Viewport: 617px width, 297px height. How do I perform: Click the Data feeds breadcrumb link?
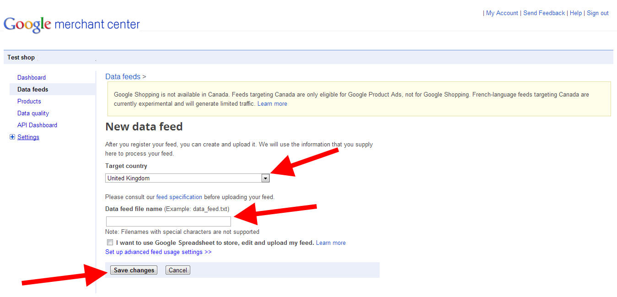[123, 76]
